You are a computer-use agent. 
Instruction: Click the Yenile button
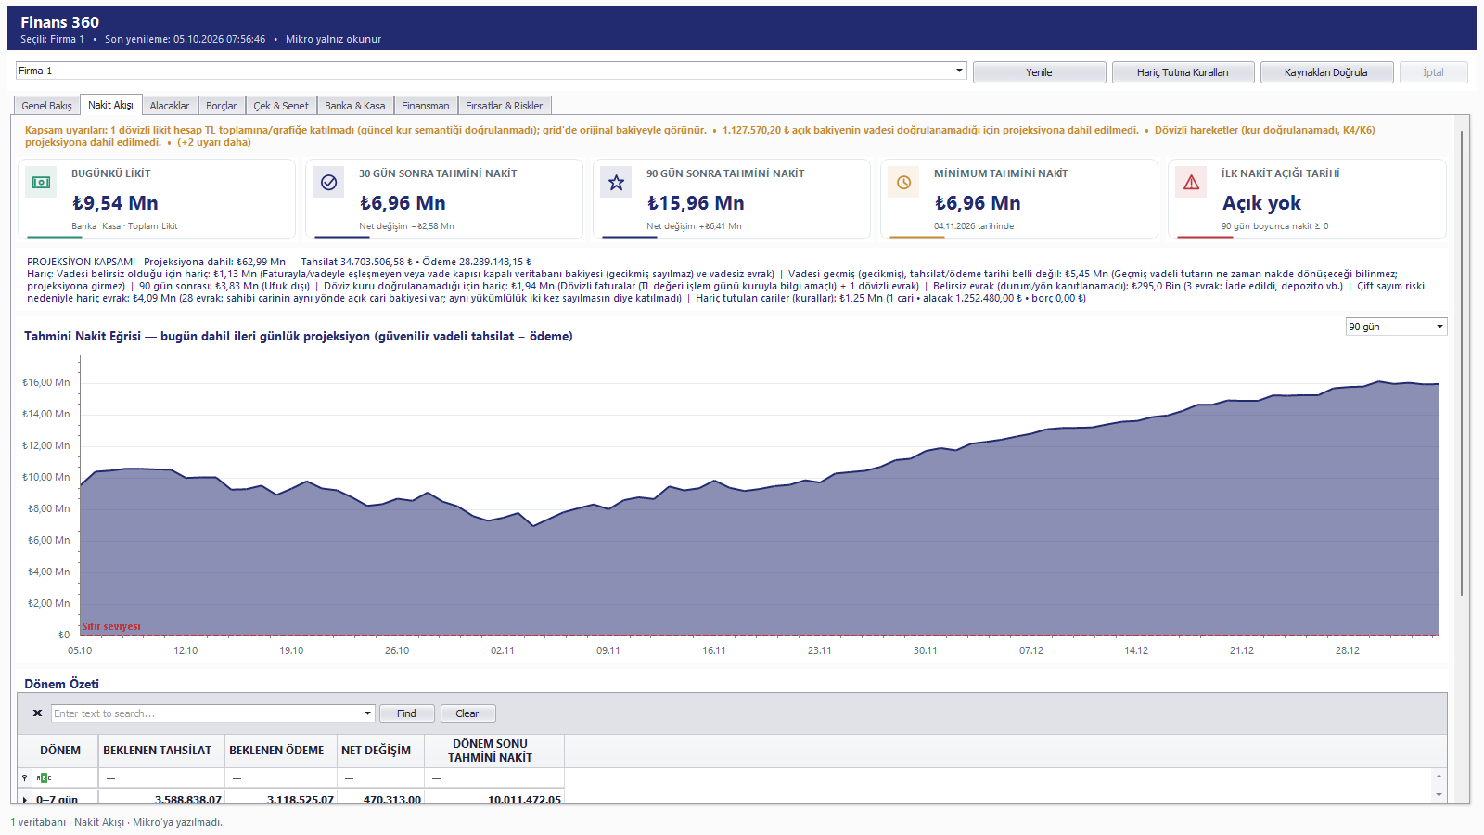tap(1039, 72)
